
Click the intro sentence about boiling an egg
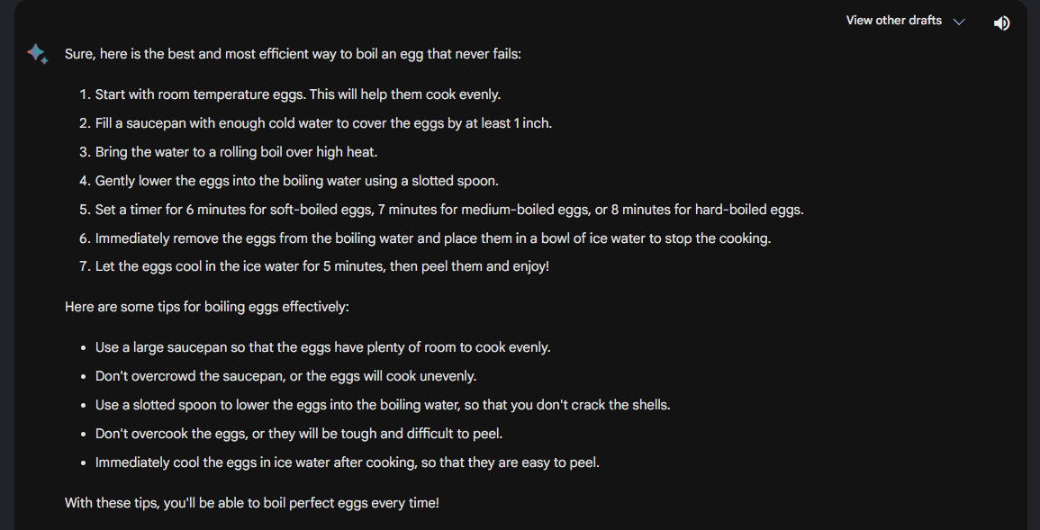tap(293, 54)
